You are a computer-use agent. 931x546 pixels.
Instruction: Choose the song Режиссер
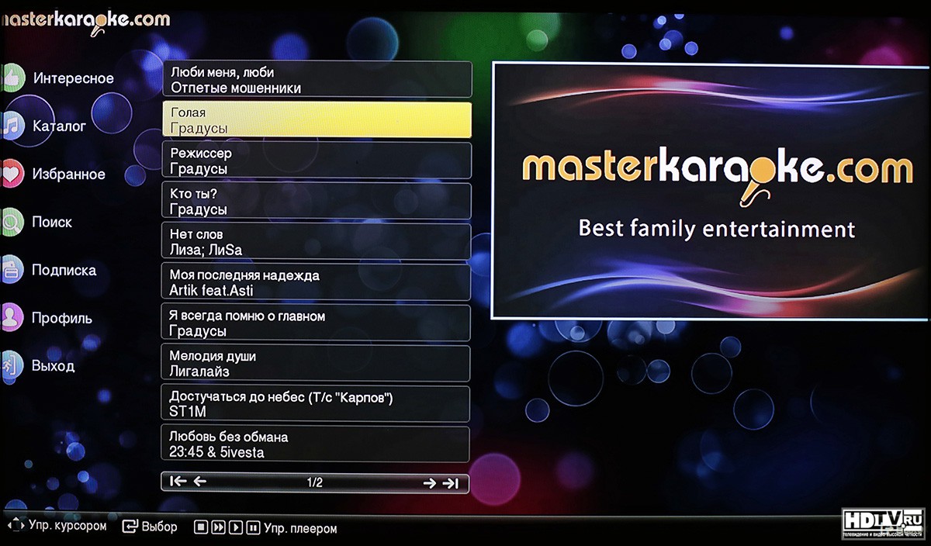317,161
